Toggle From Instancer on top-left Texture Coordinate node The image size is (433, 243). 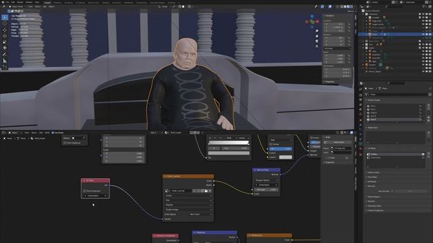click(65, 142)
